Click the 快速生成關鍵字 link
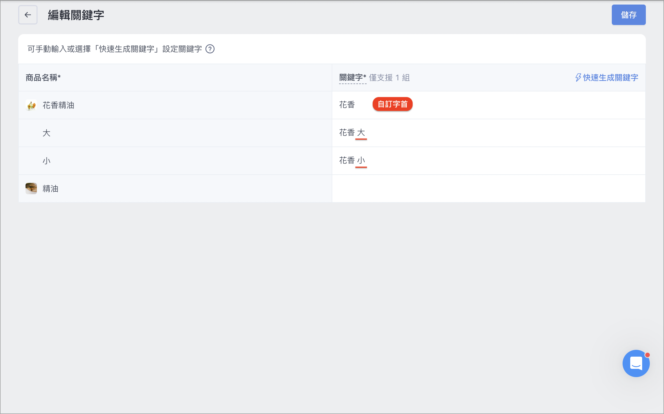 point(610,78)
